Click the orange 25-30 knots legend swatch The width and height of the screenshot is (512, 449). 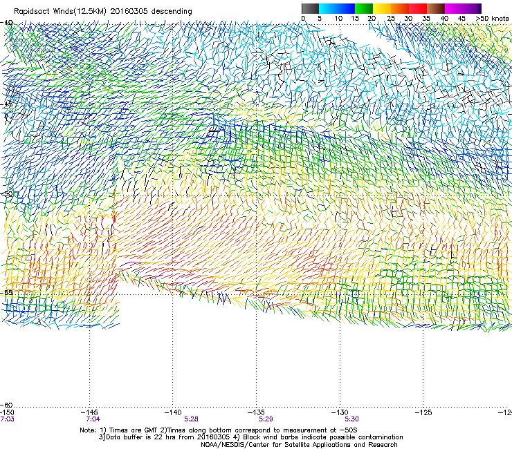[400, 8]
